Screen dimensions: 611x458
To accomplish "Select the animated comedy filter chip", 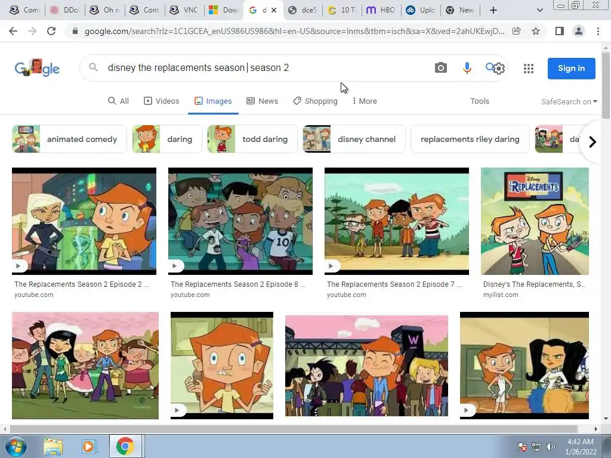I will point(69,139).
